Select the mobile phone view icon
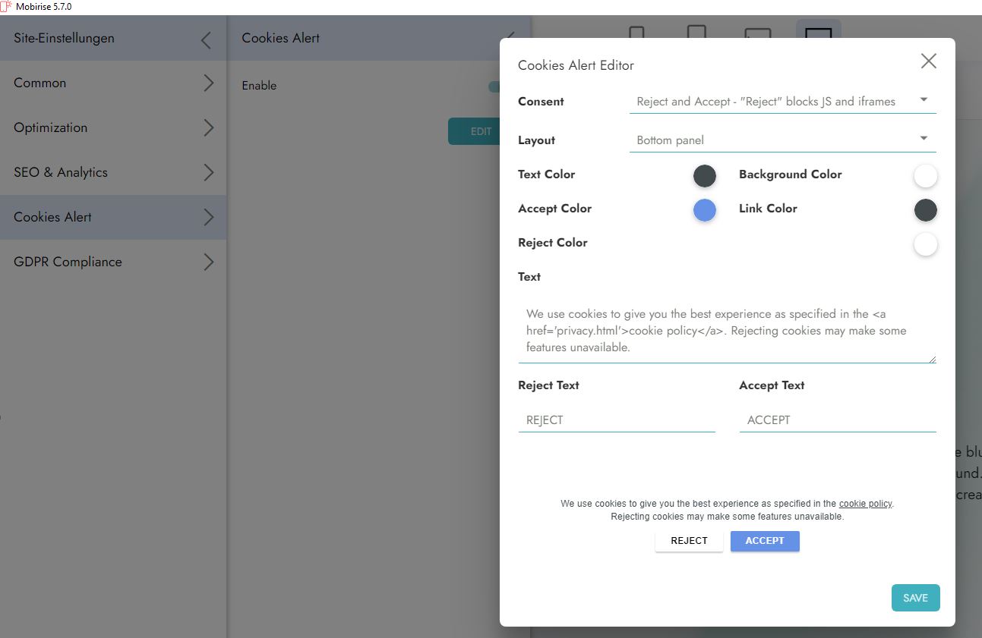This screenshot has height=638, width=982. [636, 34]
